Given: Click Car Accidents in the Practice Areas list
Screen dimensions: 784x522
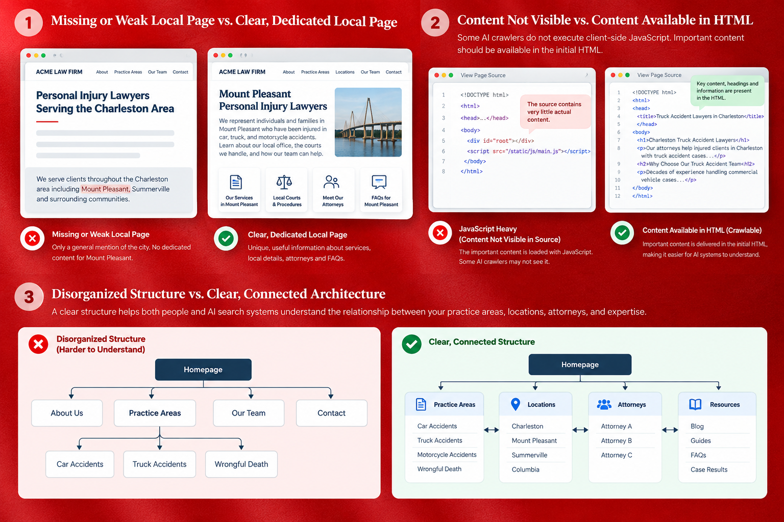Looking at the screenshot, I should 437,426.
